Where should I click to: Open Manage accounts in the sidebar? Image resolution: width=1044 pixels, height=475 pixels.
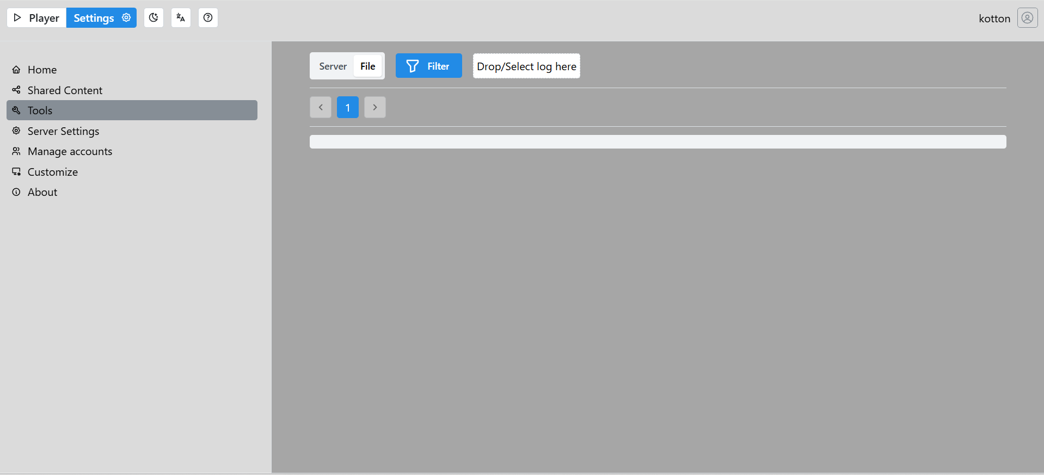[x=132, y=151]
